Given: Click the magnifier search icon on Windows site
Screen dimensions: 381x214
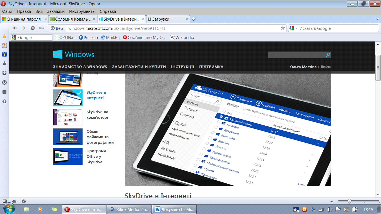Looking at the screenshot, I should pos(328,55).
